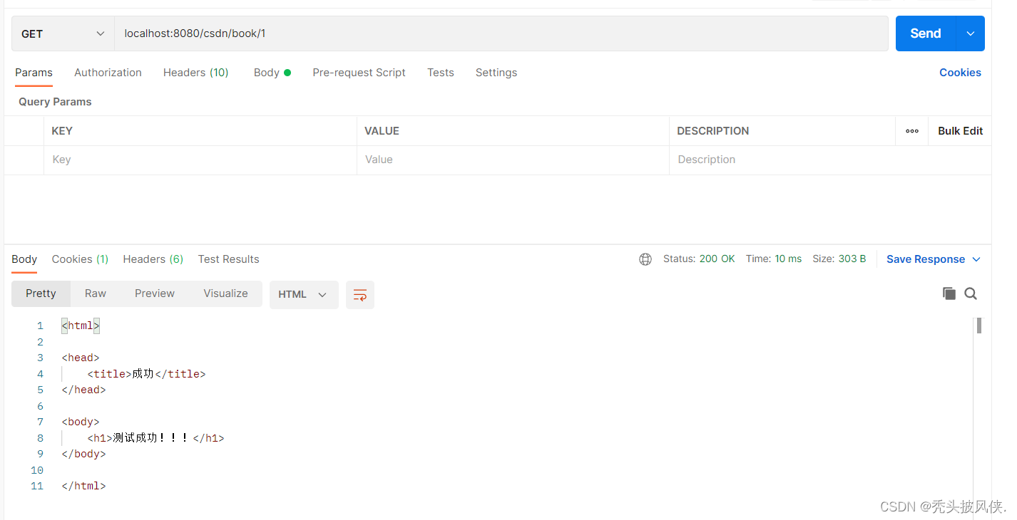Select the Params request tab
Viewport: 1017px width, 520px height.
click(34, 73)
